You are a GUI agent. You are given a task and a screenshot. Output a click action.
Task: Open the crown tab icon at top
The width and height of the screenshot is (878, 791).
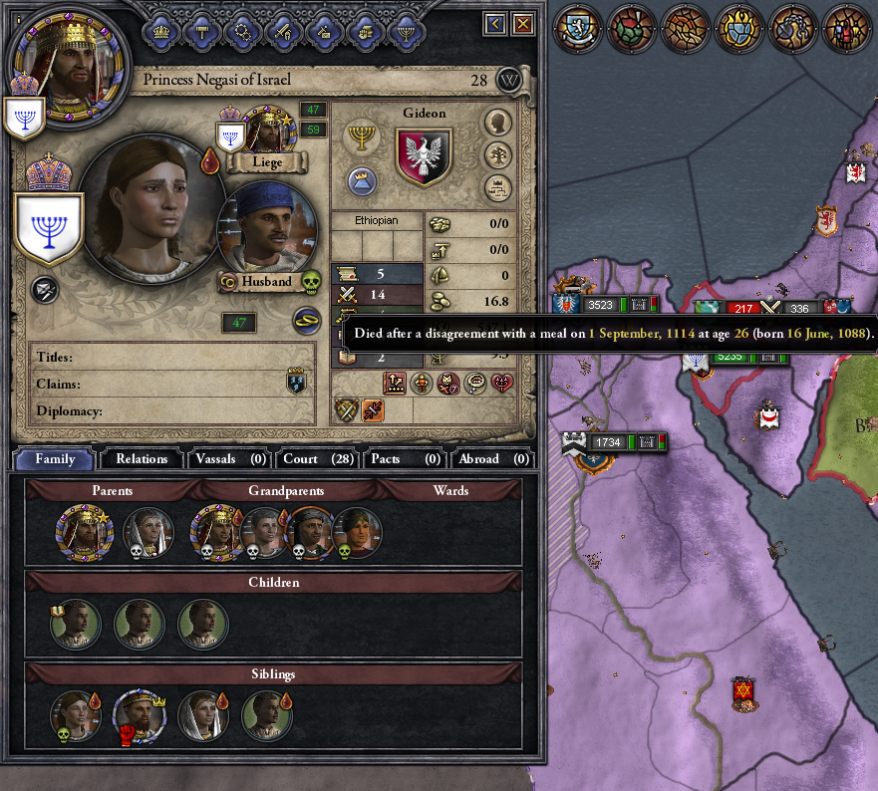pyautogui.click(x=161, y=32)
